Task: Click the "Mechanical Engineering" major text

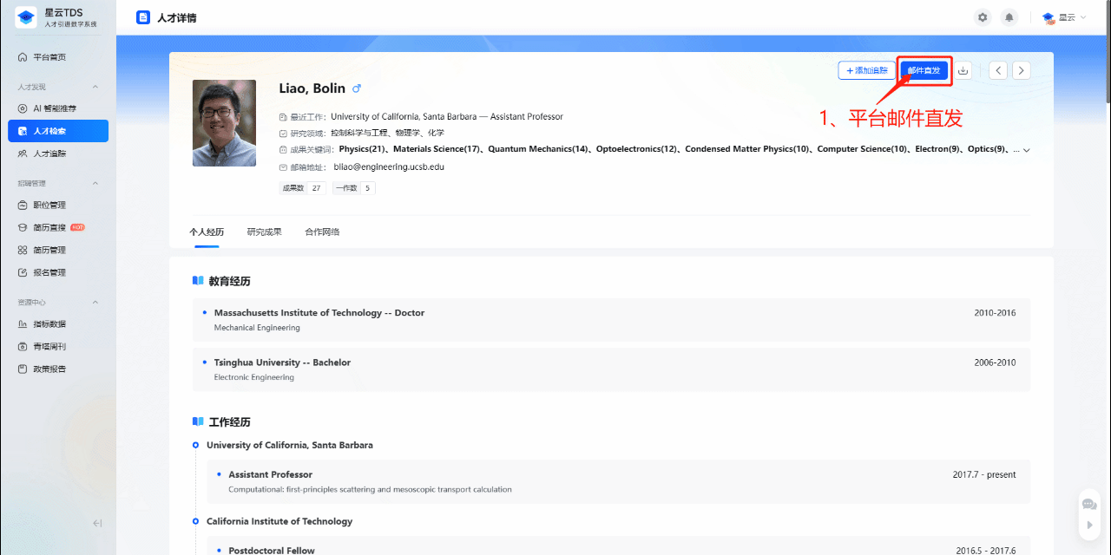Action: tap(257, 328)
